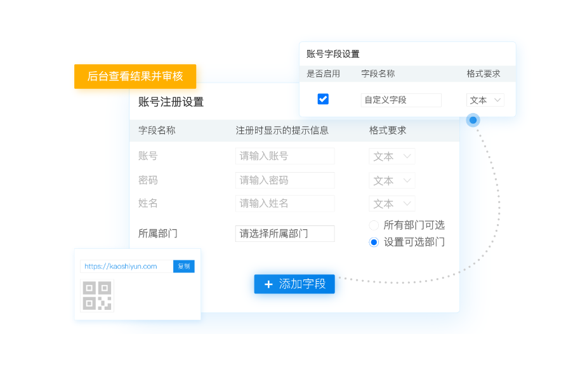Click the 请选择所属部门 selection field
Viewport: 580px width, 367px height.
pos(284,234)
